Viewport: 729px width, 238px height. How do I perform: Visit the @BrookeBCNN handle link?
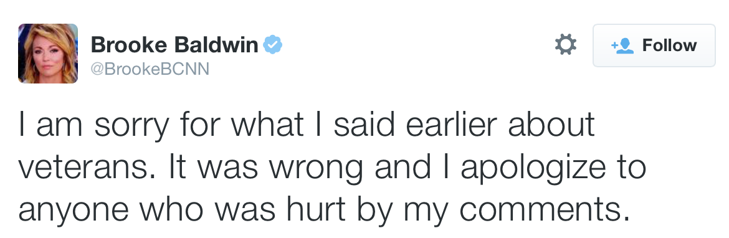(150, 69)
